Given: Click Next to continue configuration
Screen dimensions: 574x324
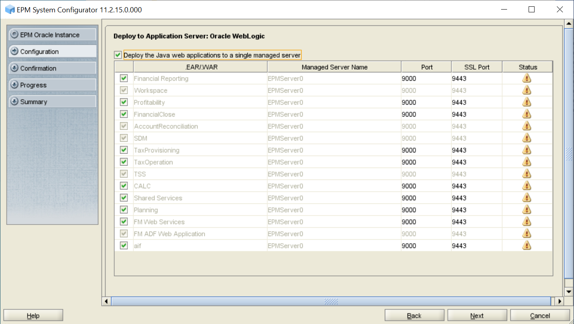Looking at the screenshot, I should (x=477, y=315).
